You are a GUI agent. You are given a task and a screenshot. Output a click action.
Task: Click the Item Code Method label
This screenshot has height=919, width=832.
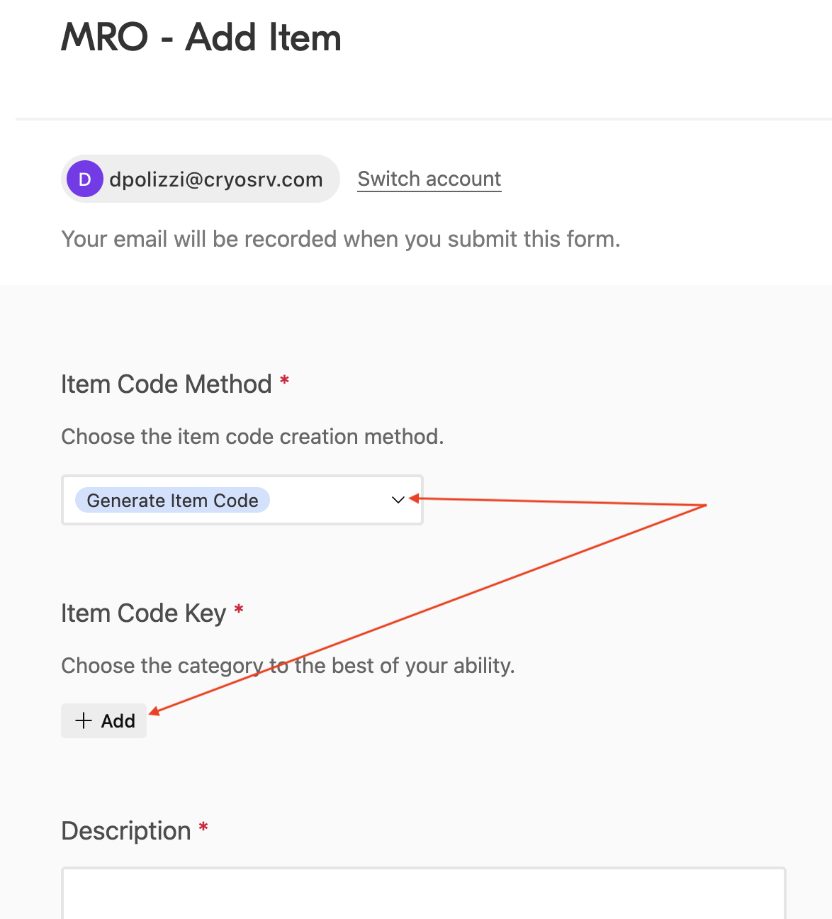click(x=167, y=384)
